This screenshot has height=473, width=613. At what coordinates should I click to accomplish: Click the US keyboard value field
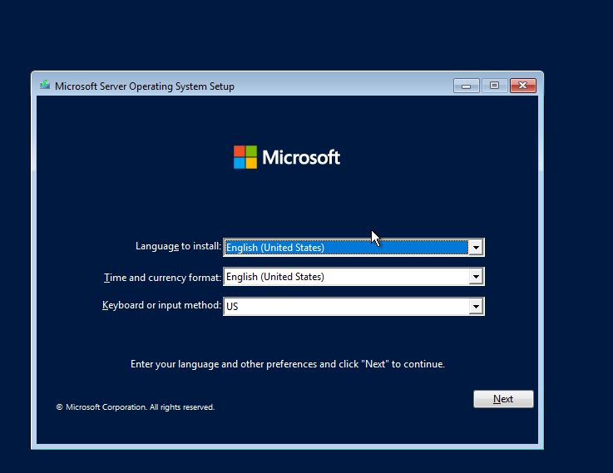[x=345, y=307]
